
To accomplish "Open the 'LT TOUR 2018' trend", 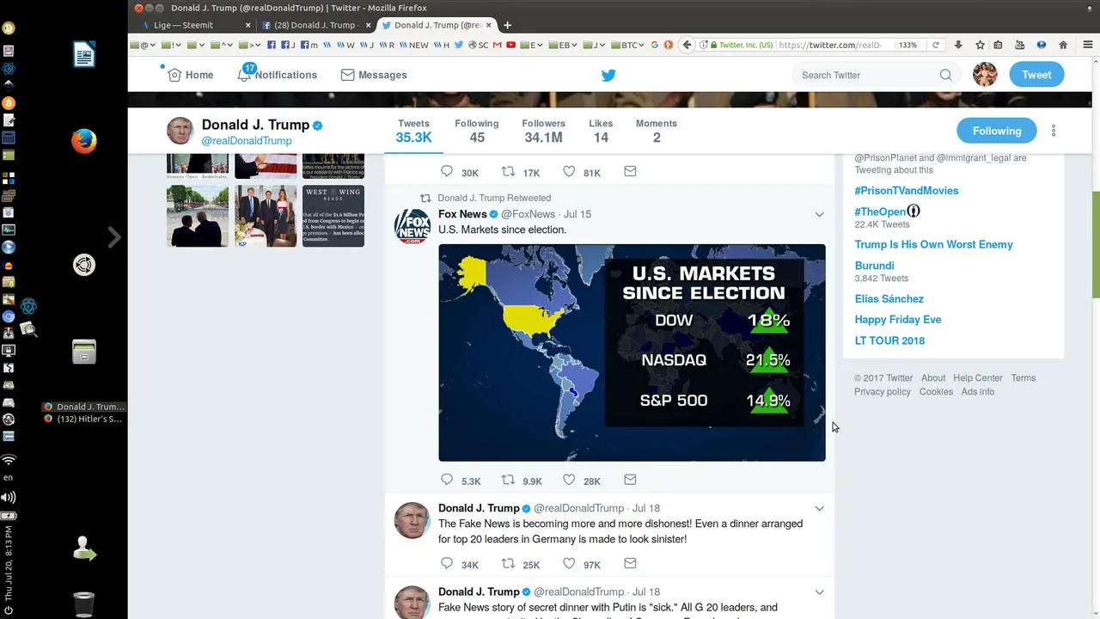I will coord(889,340).
